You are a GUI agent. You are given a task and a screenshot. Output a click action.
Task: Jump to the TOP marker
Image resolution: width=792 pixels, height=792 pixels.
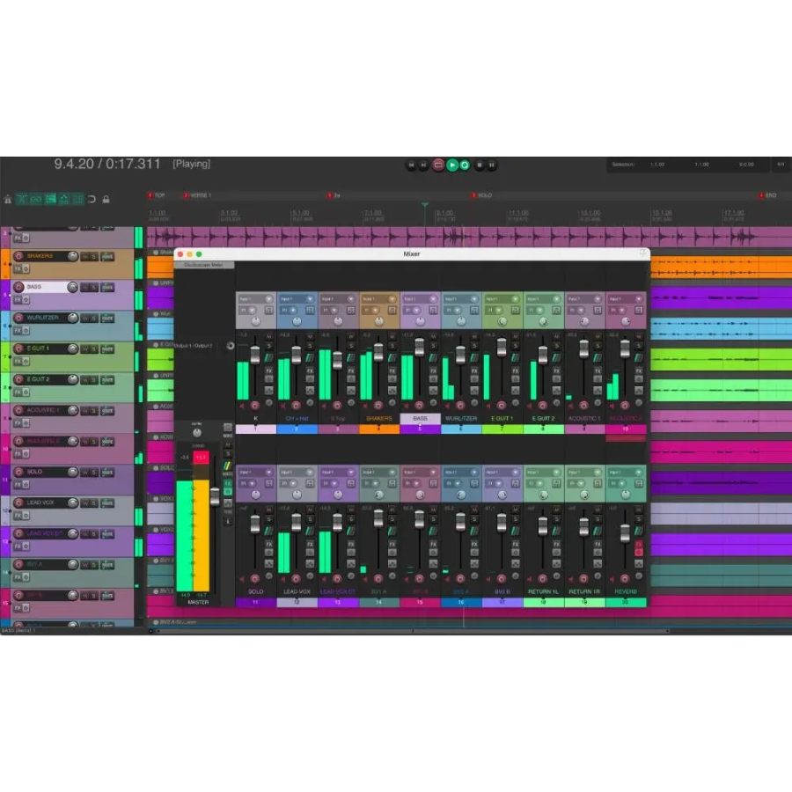(x=157, y=195)
